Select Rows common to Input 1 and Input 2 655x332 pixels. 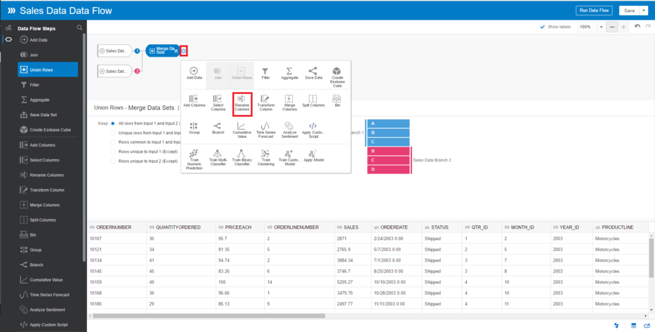[113, 142]
